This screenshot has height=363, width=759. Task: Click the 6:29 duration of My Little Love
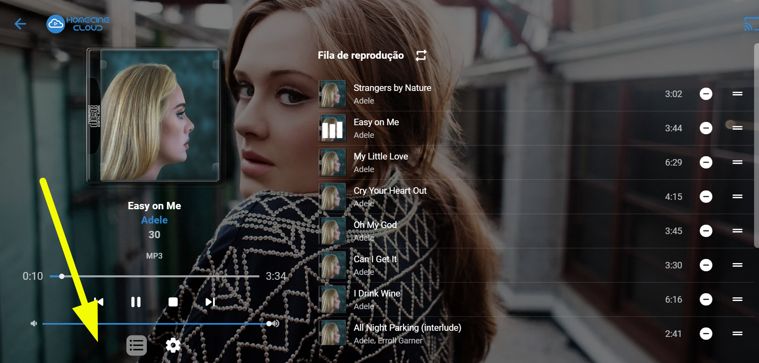tap(673, 162)
